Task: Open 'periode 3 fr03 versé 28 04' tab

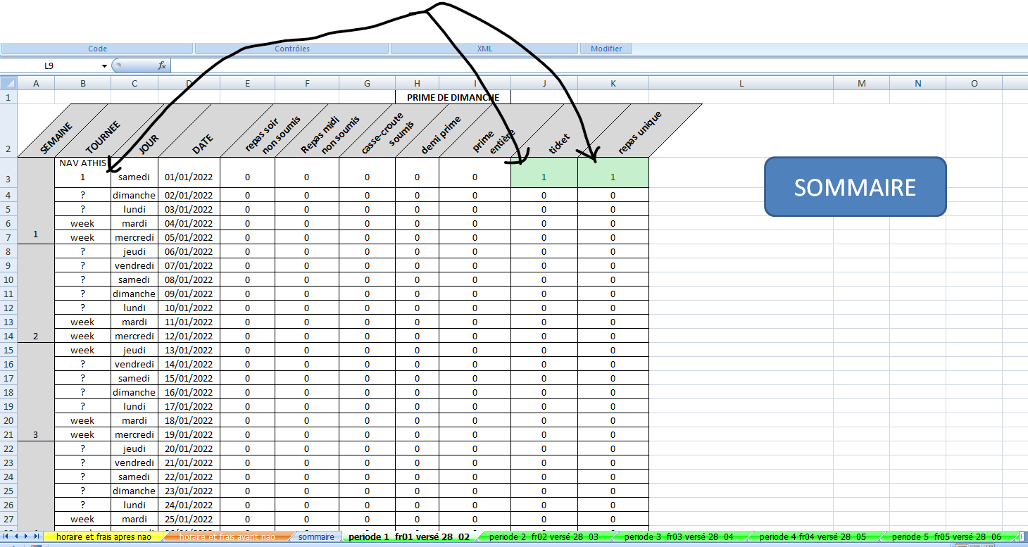Action: pos(679,536)
